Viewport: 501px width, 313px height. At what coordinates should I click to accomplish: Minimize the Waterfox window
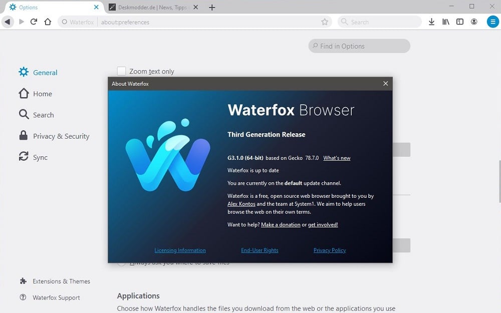tap(451, 7)
